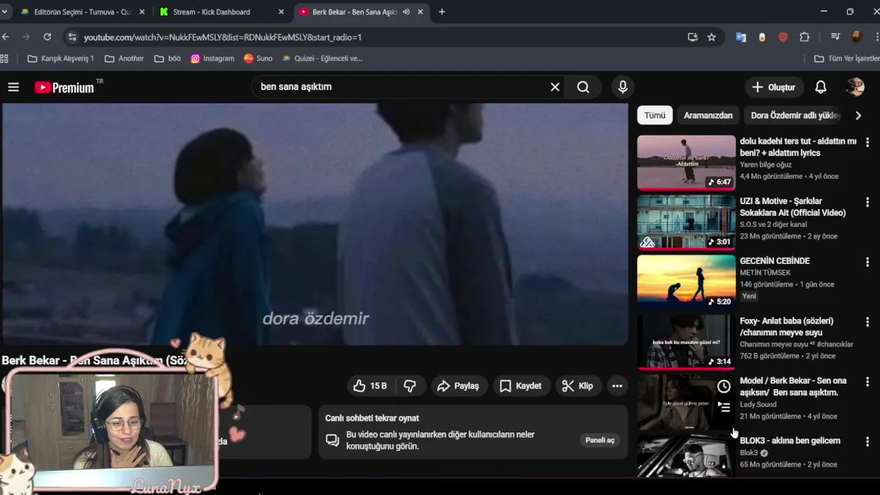Open 'Foxy- Anlat baba (sözleri)' title
Image resolution: width=880 pixels, height=495 pixels.
click(786, 327)
